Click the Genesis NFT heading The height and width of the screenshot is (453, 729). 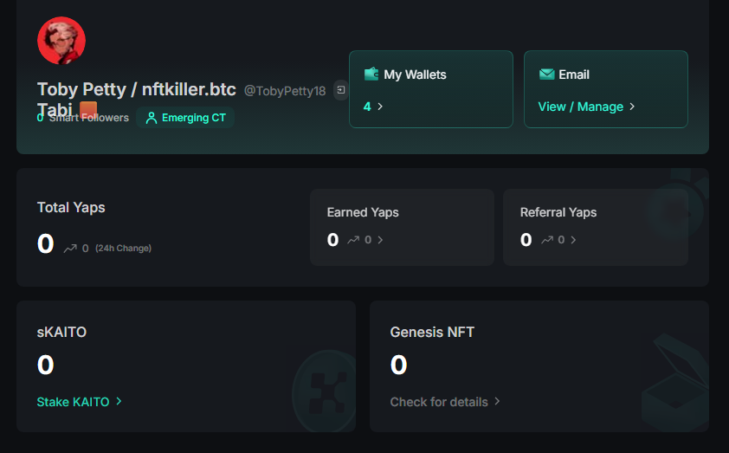(x=432, y=332)
